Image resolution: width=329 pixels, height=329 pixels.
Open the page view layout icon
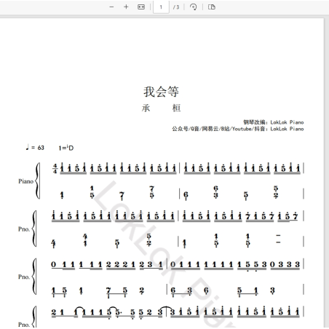pyautogui.click(x=212, y=7)
